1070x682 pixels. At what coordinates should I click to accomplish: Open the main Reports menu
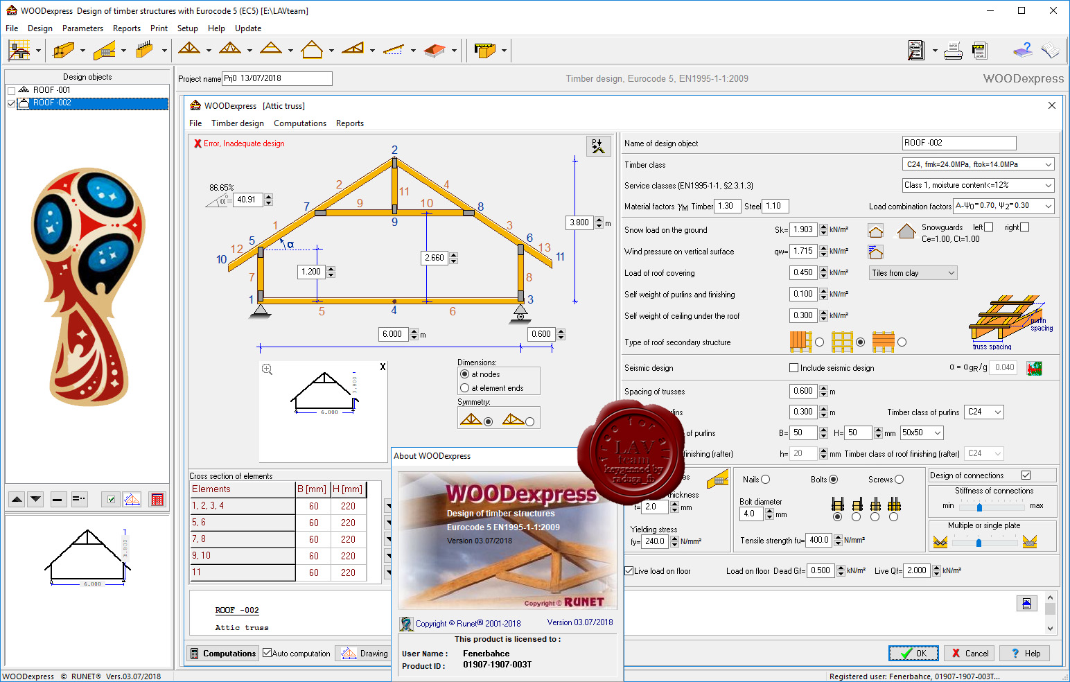(x=127, y=28)
